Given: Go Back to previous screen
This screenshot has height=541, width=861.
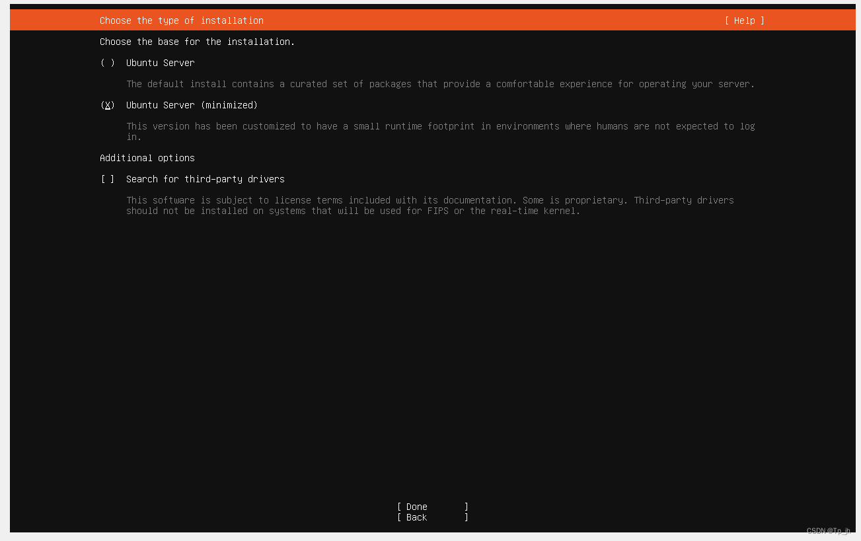Looking at the screenshot, I should pos(433,517).
